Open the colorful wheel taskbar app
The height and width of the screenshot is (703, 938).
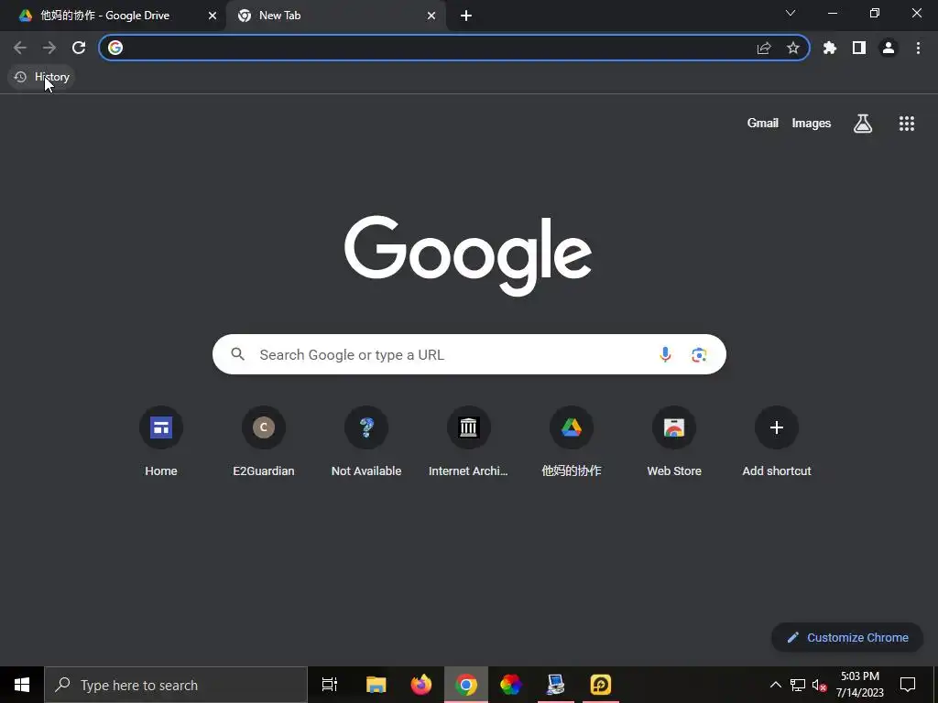(511, 685)
